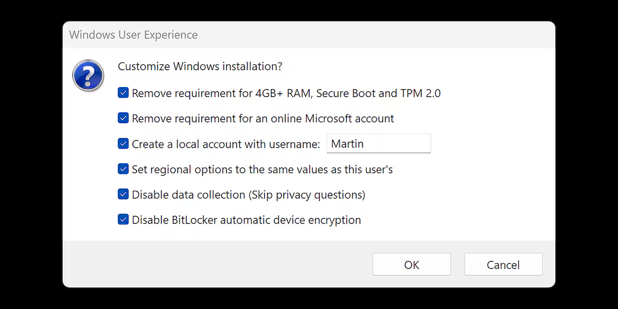Toggle the regional options checkbox

[x=123, y=169]
